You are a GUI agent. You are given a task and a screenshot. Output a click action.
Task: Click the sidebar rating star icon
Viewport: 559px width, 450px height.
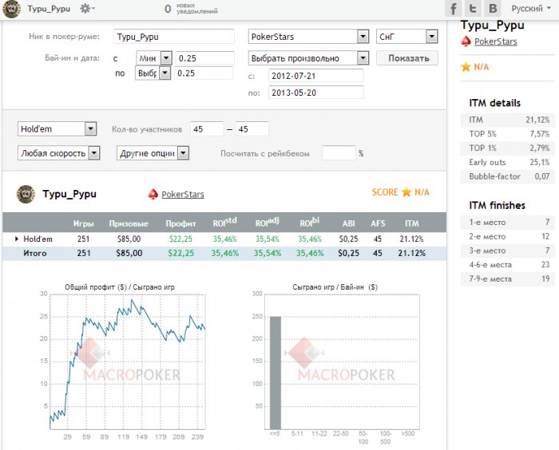pos(466,67)
